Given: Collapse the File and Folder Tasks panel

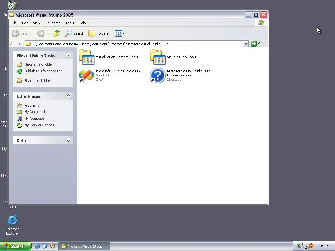Looking at the screenshot, I should coord(68,55).
